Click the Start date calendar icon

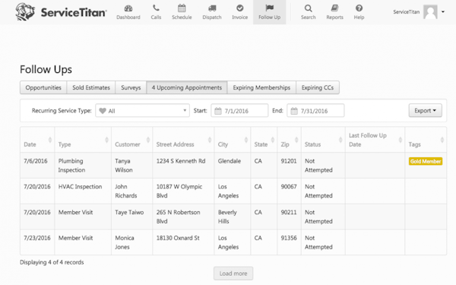[x=218, y=111]
